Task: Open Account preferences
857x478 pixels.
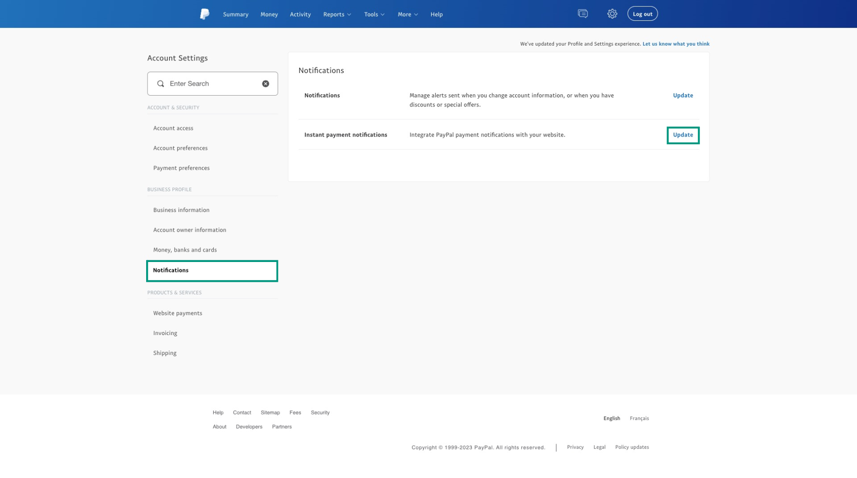Action: click(x=180, y=148)
